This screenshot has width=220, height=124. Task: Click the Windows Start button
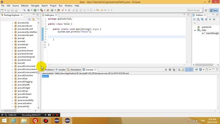click(4, 121)
